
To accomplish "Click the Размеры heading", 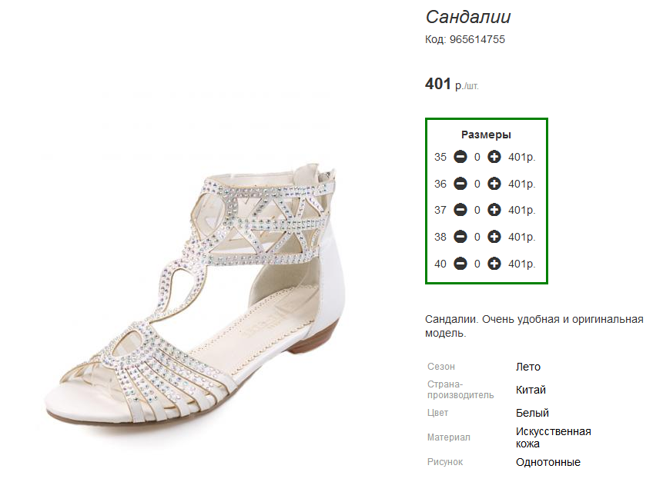I will pyautogui.click(x=486, y=135).
